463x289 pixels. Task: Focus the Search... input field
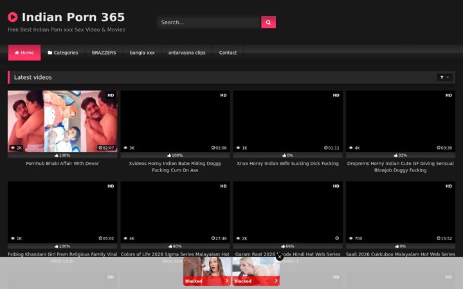click(209, 22)
